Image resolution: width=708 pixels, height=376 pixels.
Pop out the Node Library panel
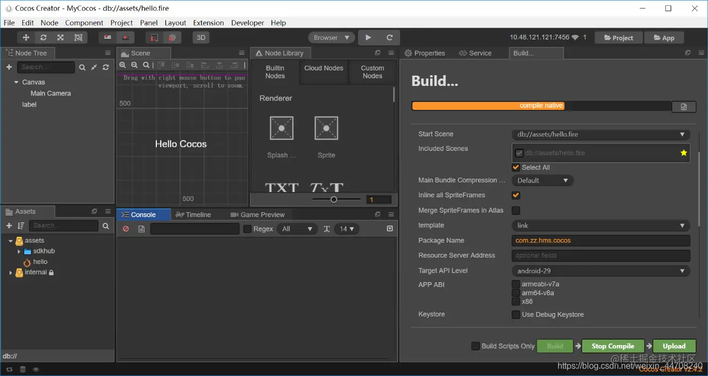click(378, 53)
